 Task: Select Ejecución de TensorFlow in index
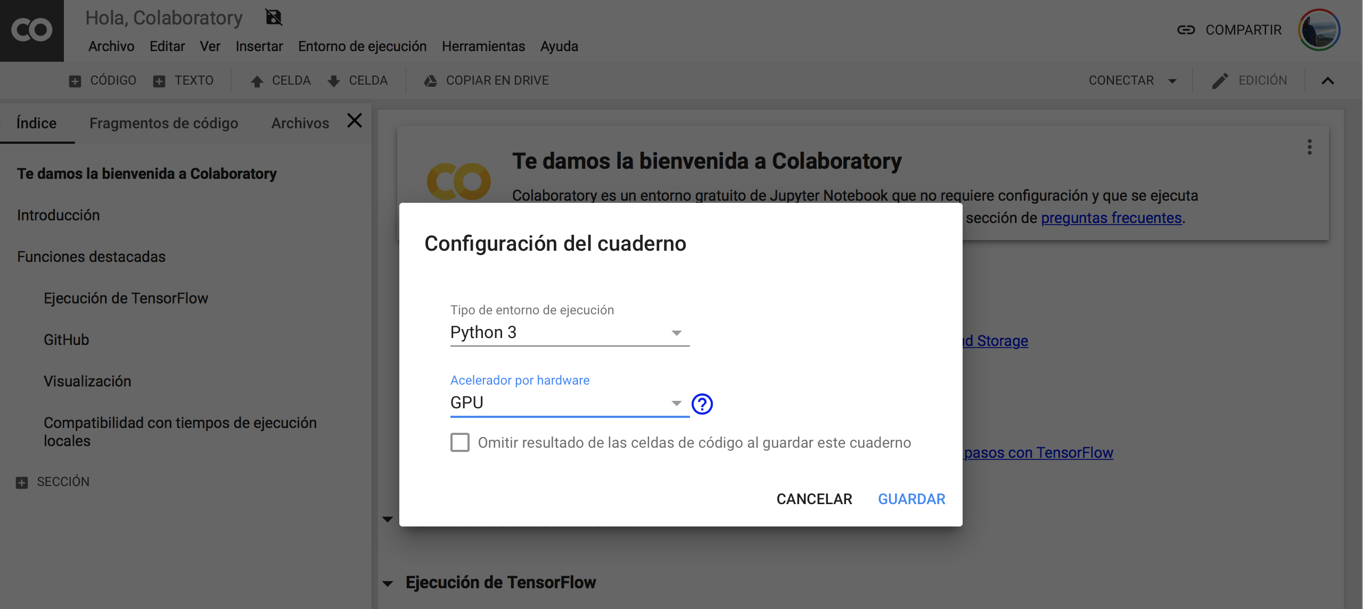[126, 298]
